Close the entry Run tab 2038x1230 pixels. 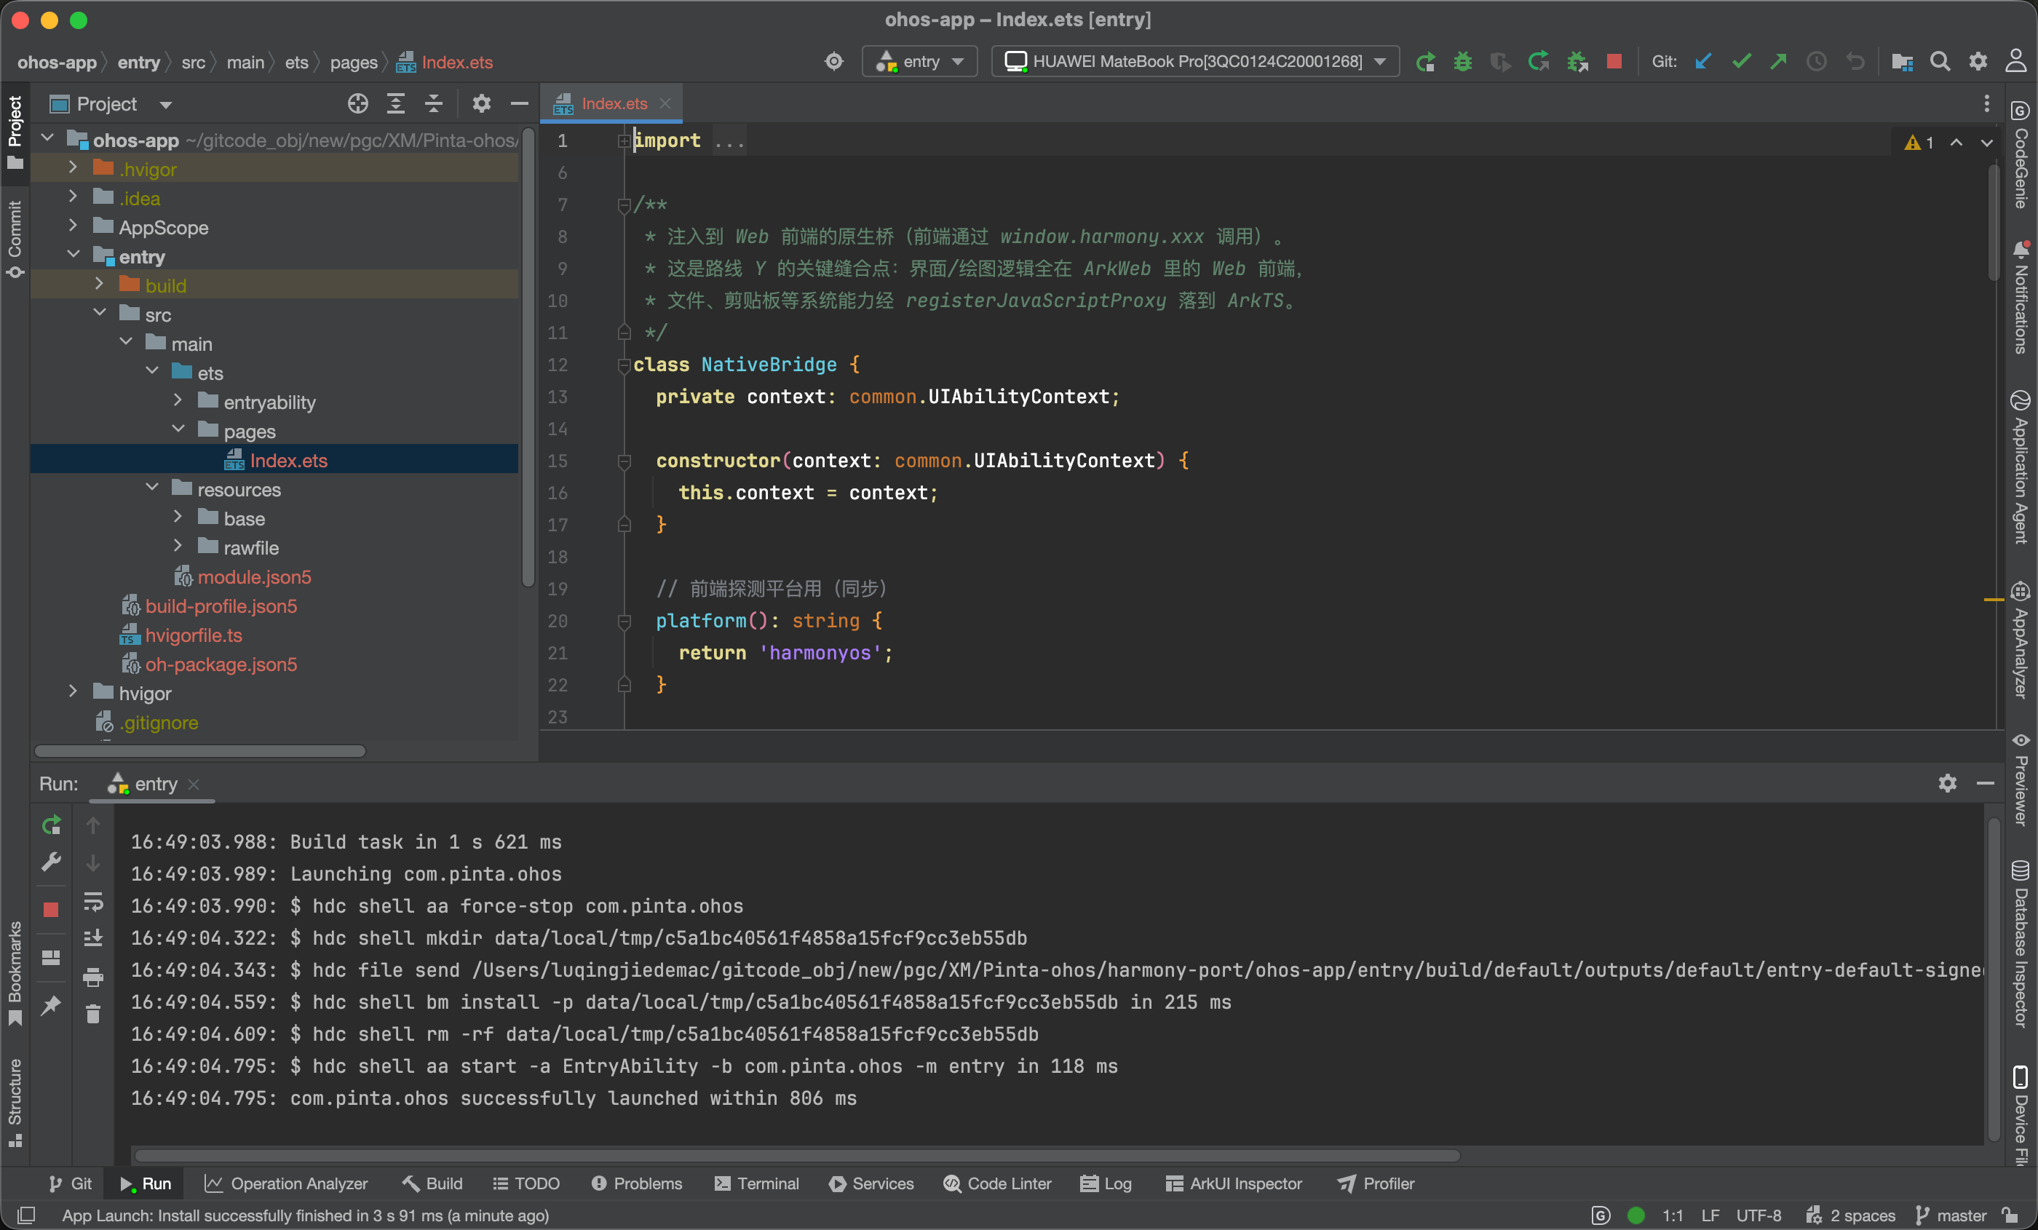coord(194,784)
